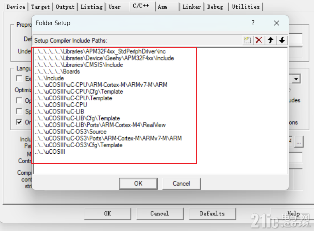Move include path up with arrow
The height and width of the screenshot is (231, 314).
[x=270, y=40]
